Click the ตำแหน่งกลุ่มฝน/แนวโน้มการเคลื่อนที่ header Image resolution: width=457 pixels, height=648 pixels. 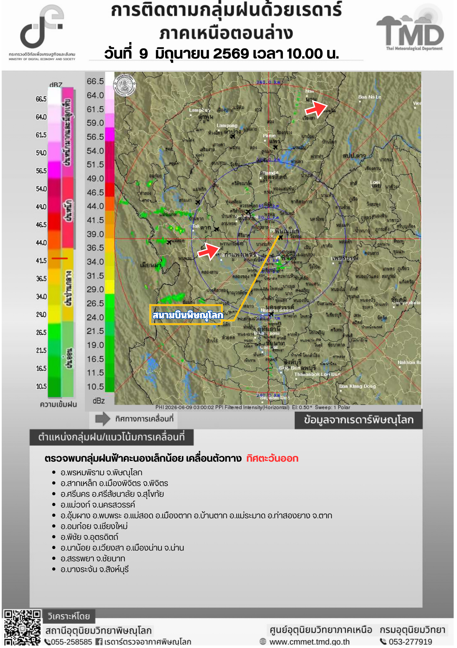111,437
